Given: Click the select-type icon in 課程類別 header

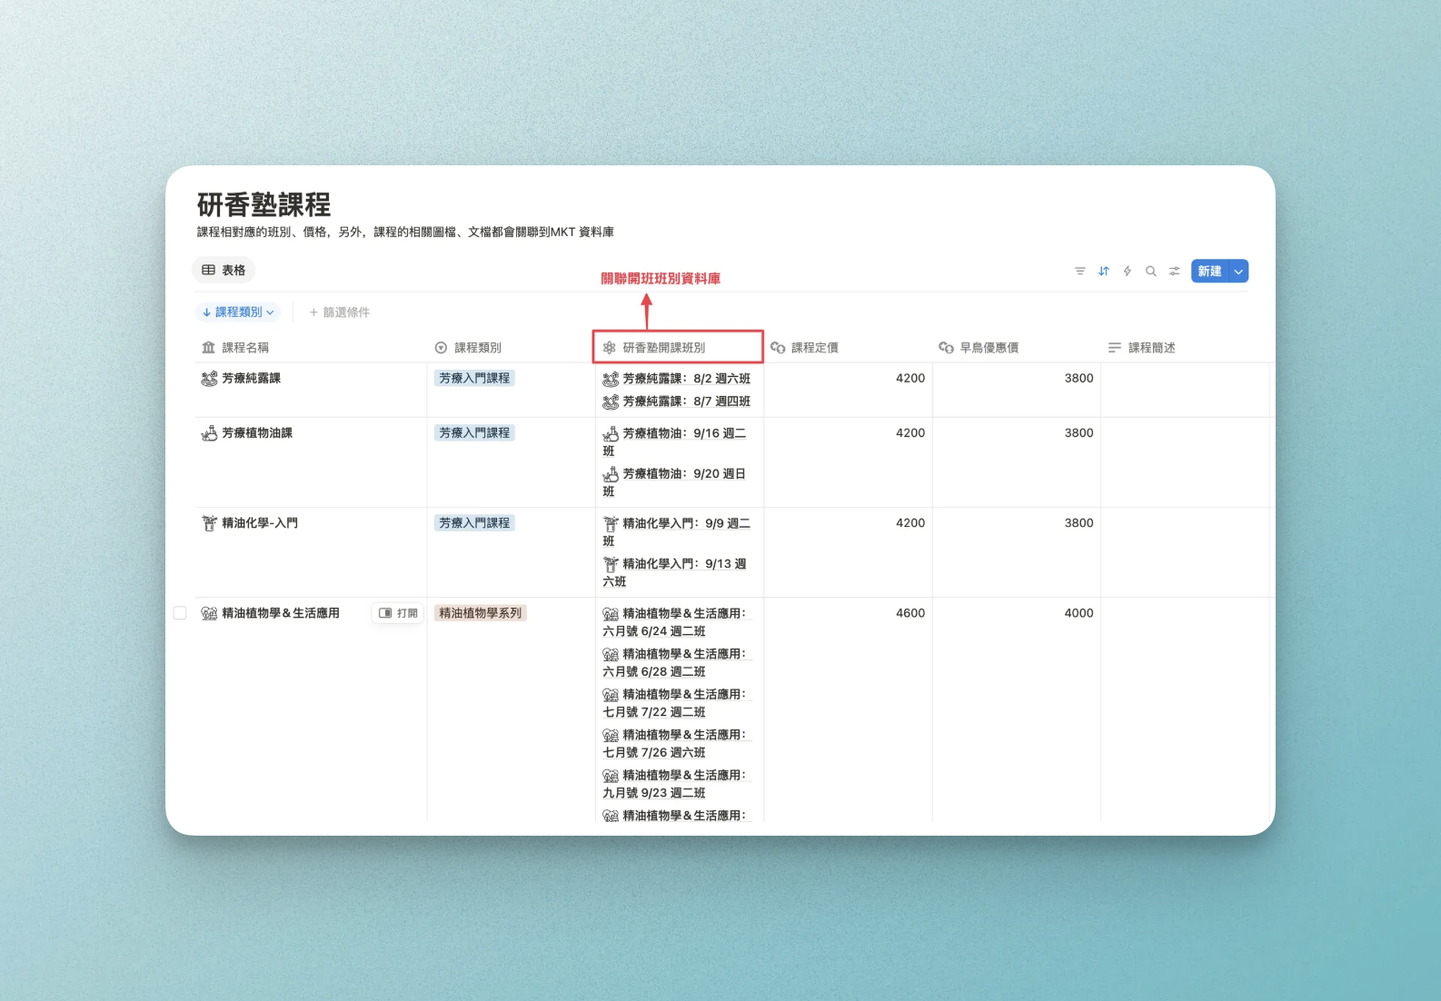Looking at the screenshot, I should point(441,347).
